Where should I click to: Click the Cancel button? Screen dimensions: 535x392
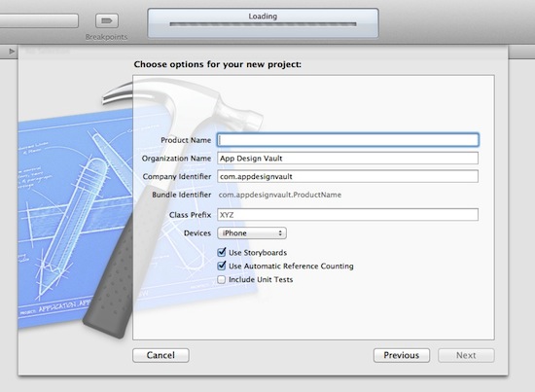click(x=160, y=355)
